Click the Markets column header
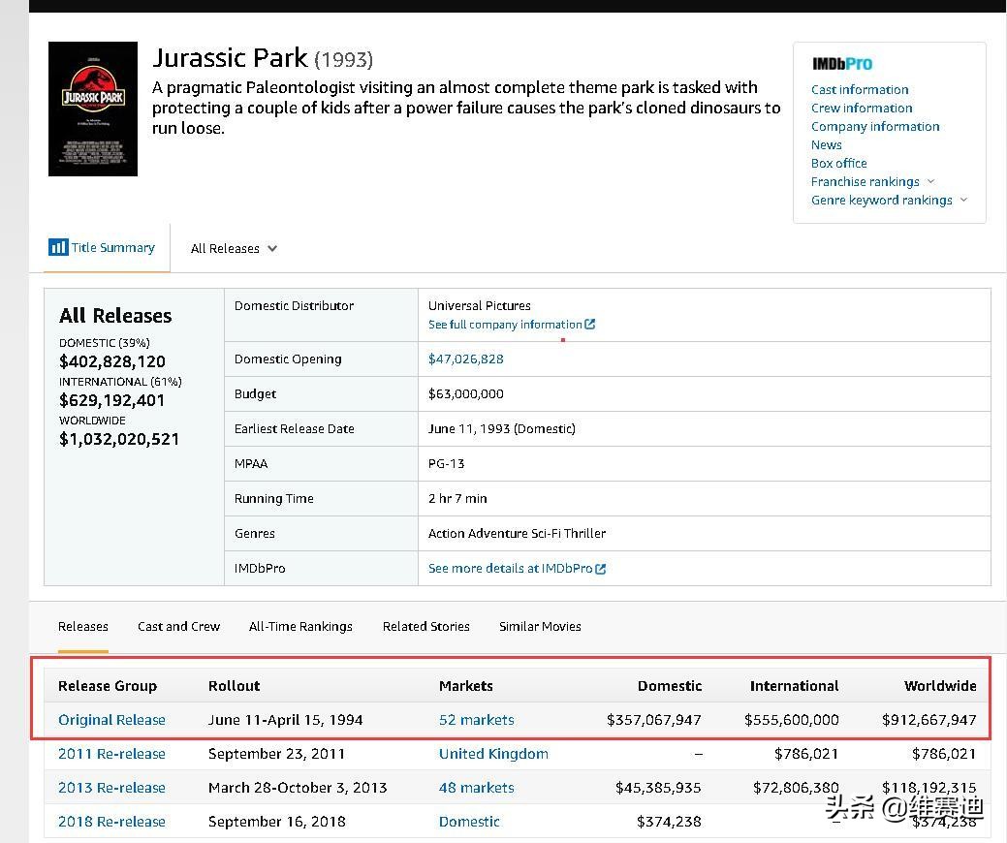 (x=465, y=686)
